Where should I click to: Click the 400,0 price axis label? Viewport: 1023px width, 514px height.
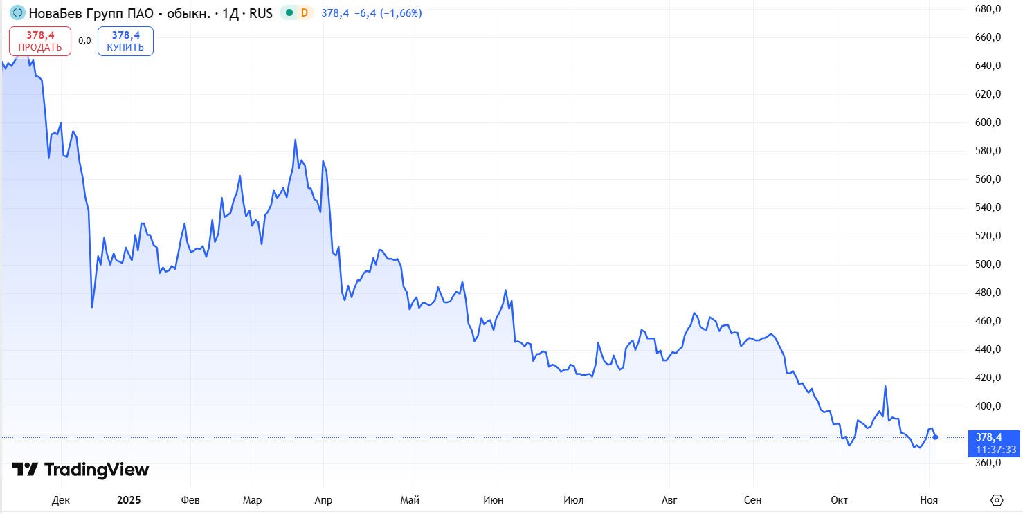point(988,406)
